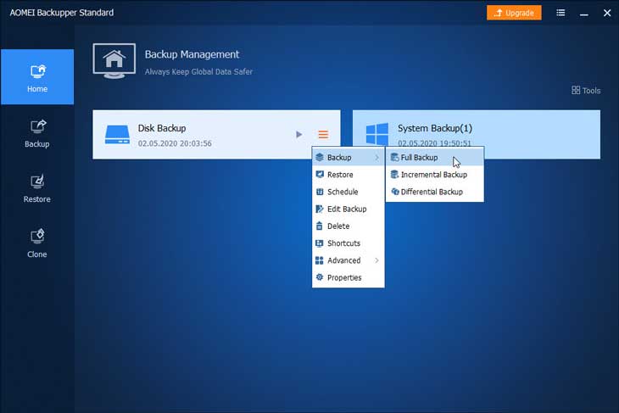Click the Backup Management heading

[192, 54]
